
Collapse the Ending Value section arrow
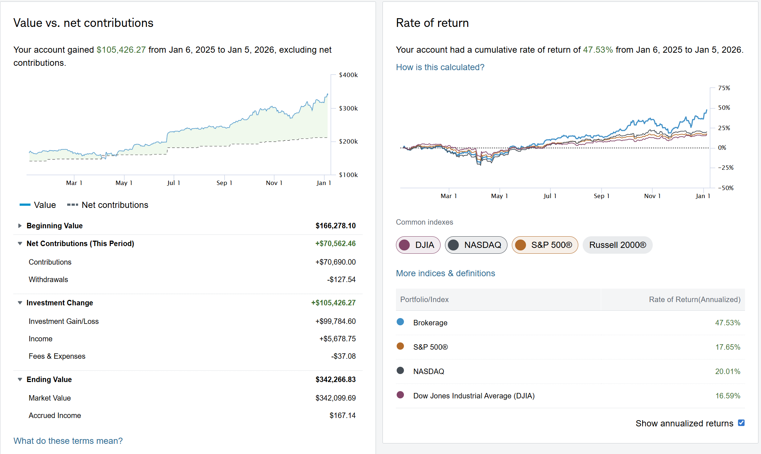[x=20, y=379]
